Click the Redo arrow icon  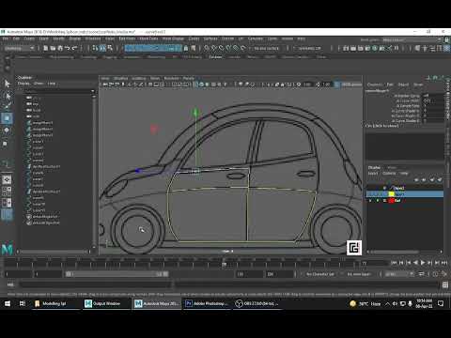click(x=74, y=48)
